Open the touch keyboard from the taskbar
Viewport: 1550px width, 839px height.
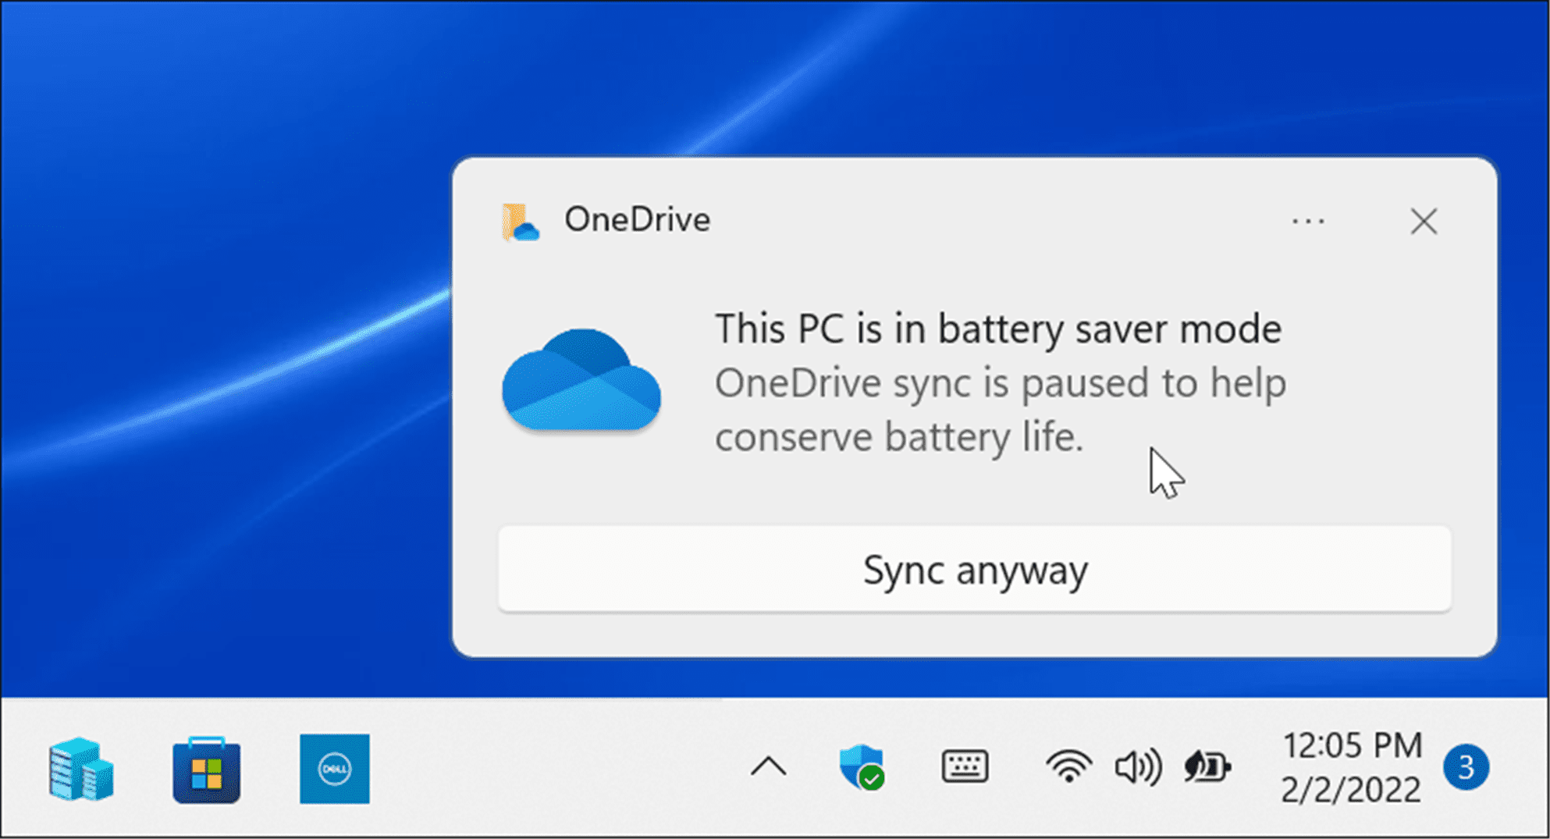(965, 767)
